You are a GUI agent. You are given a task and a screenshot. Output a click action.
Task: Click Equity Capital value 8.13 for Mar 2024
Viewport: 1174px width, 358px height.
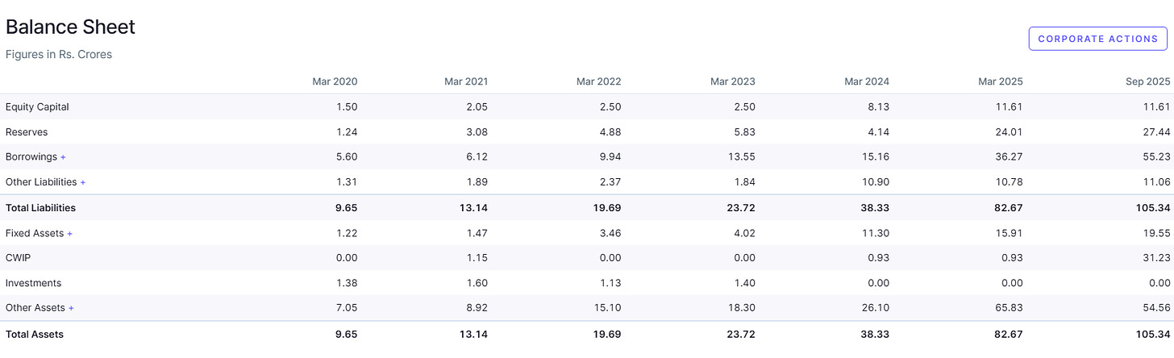(x=879, y=107)
